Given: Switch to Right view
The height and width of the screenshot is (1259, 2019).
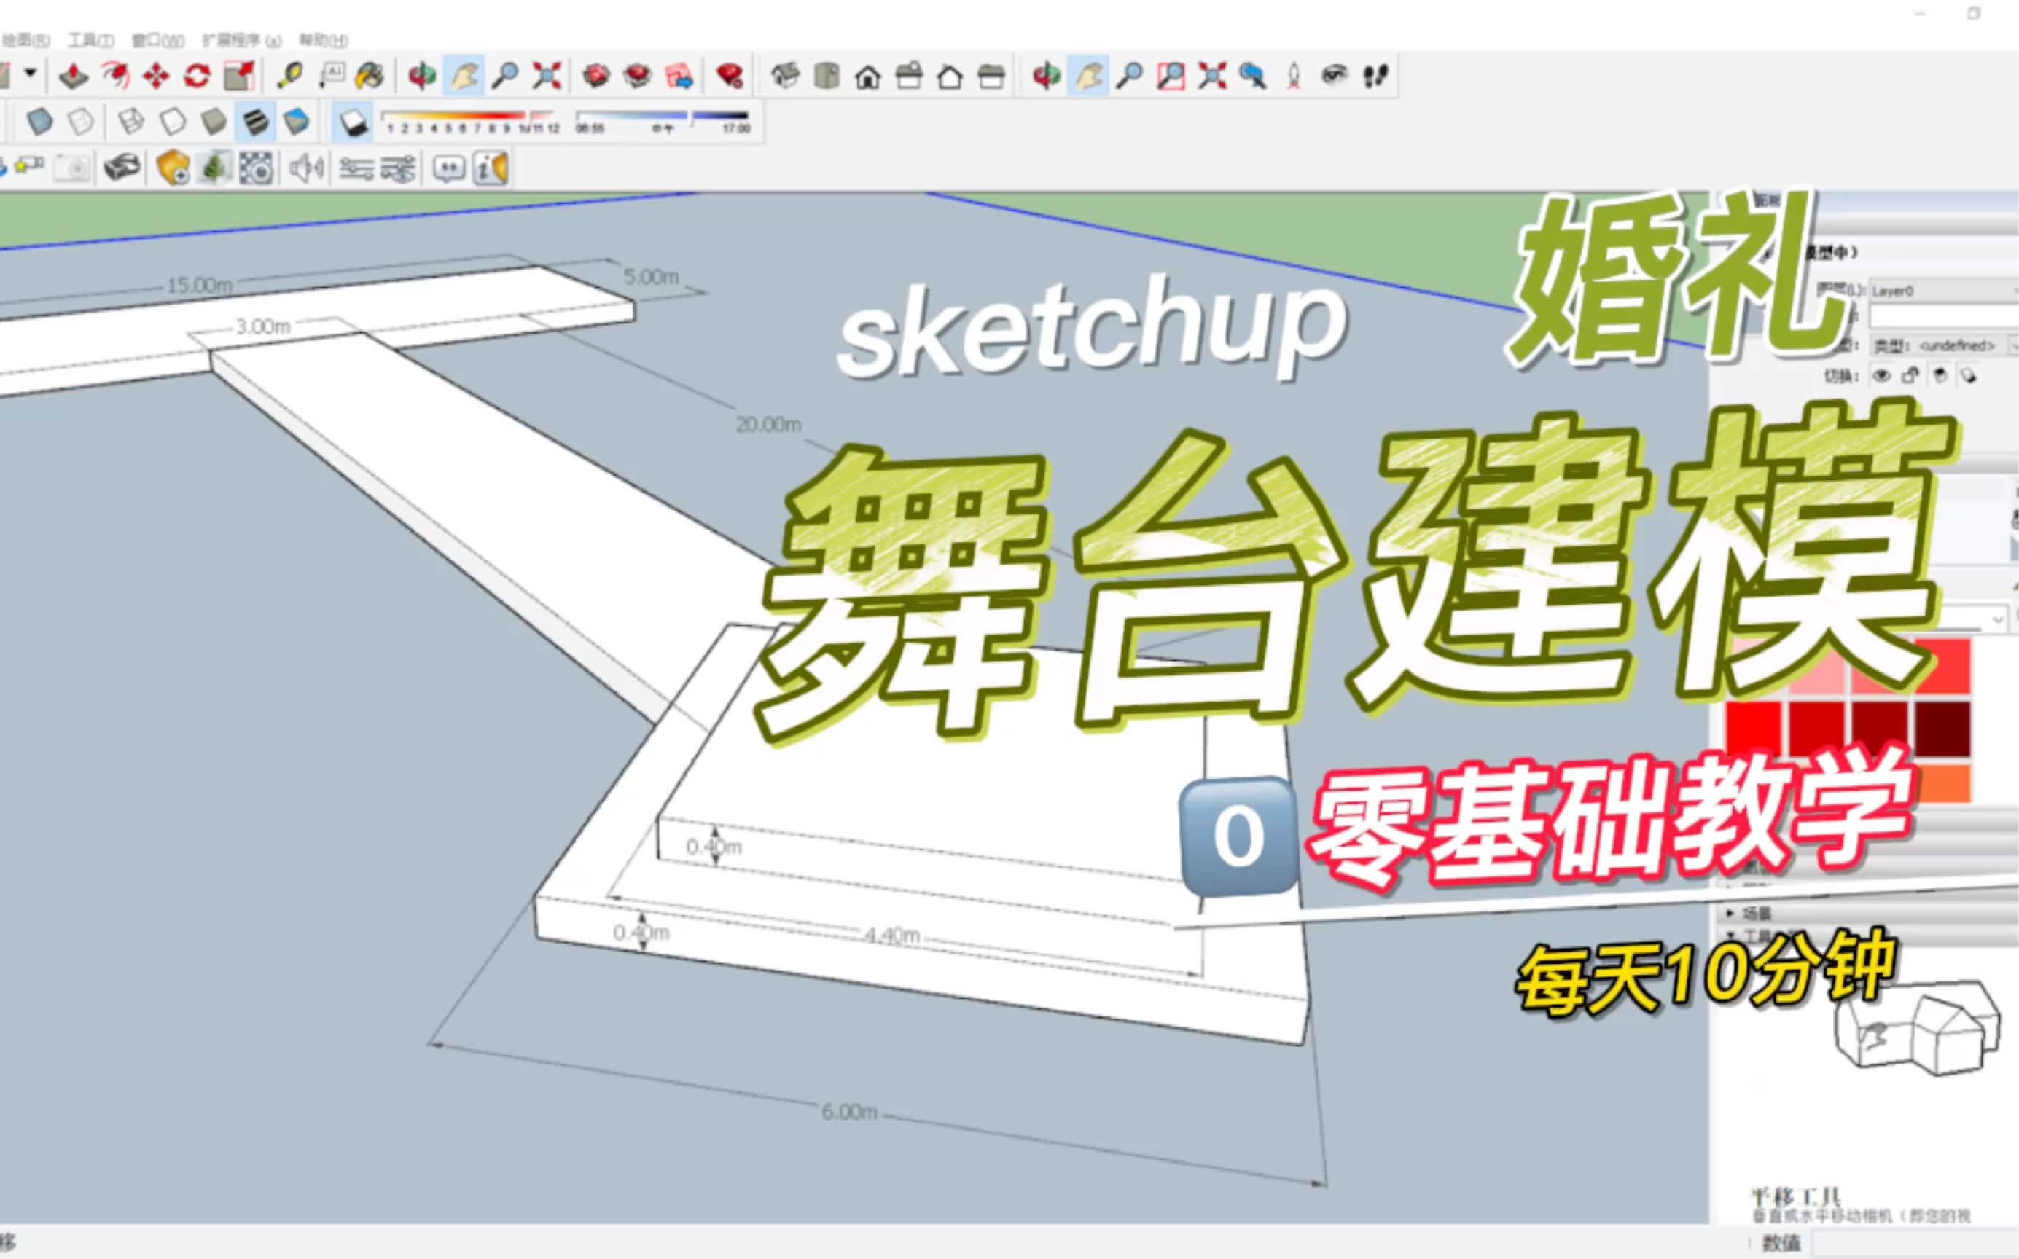Looking at the screenshot, I should click(x=909, y=77).
